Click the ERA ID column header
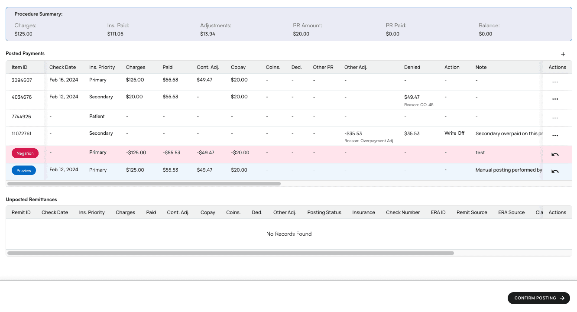577x312 pixels. click(x=438, y=212)
